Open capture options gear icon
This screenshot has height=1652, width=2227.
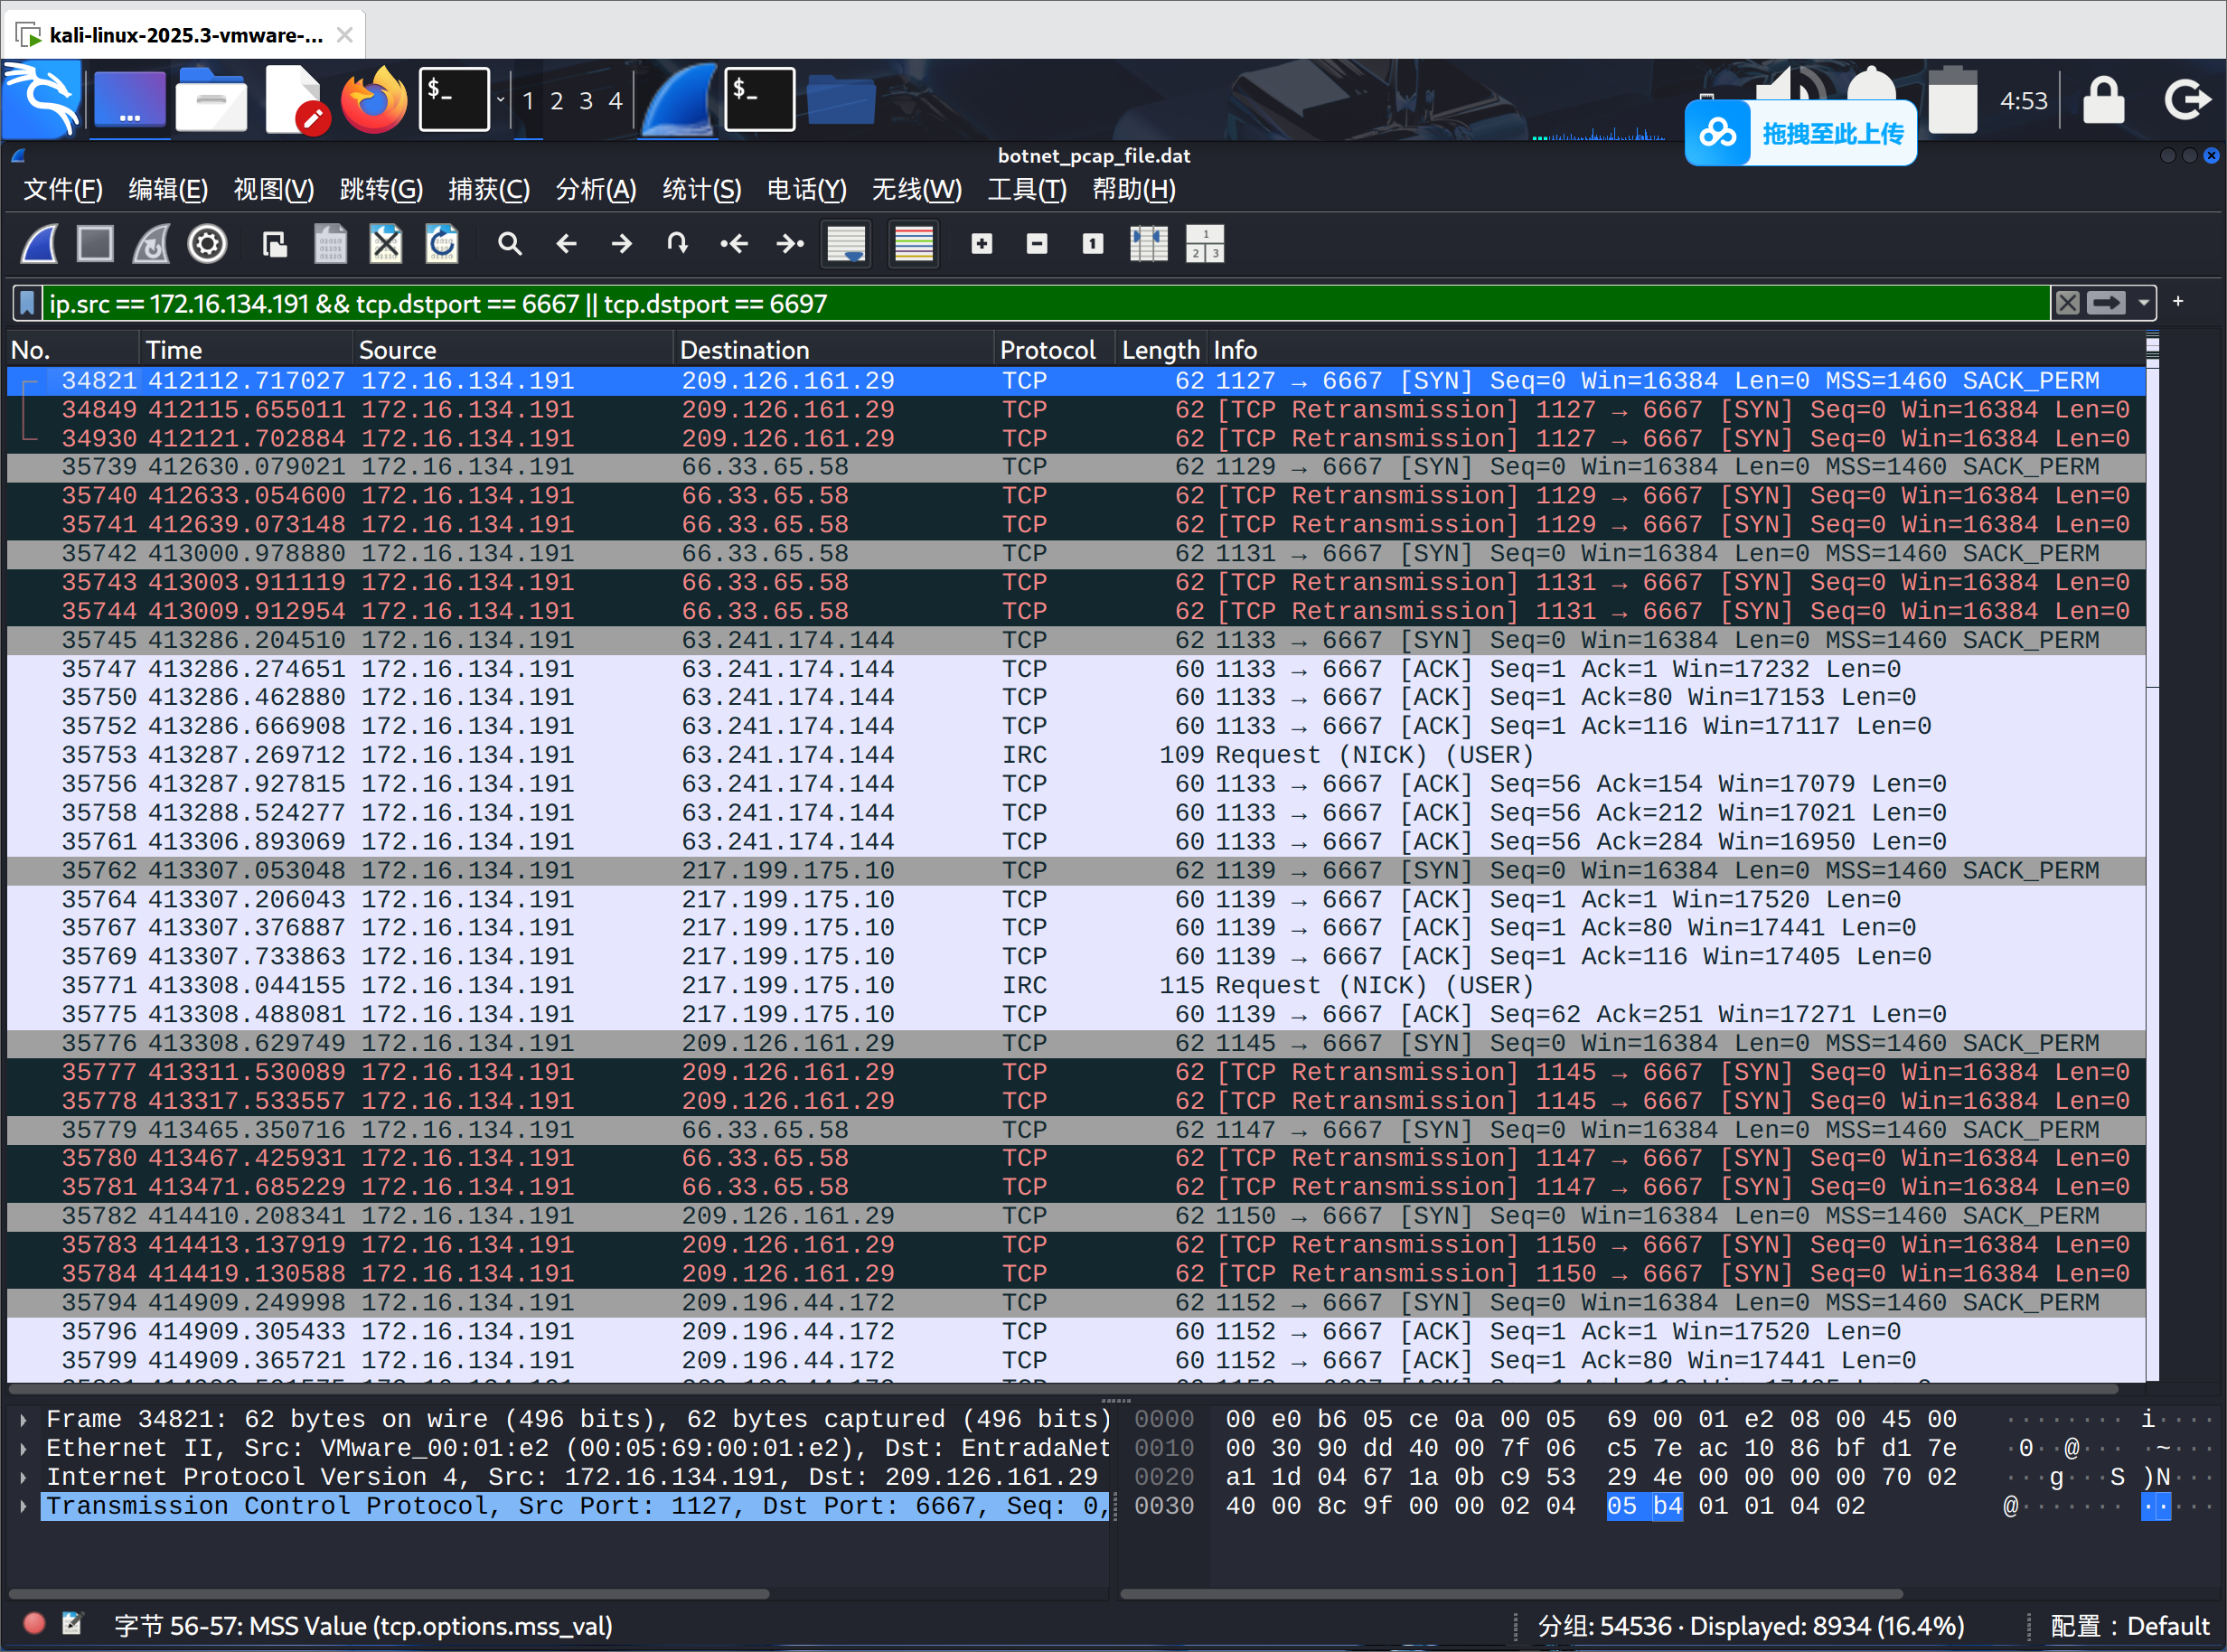[x=207, y=244]
